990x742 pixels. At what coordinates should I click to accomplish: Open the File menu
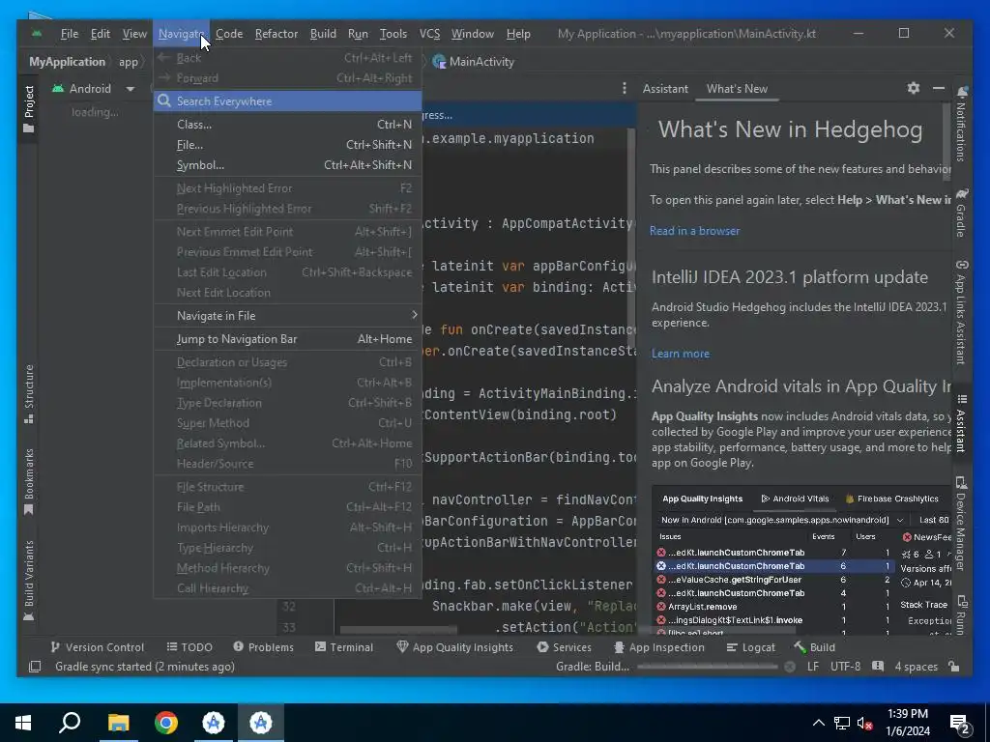point(70,34)
